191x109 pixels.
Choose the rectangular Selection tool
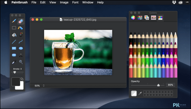tap(14, 28)
